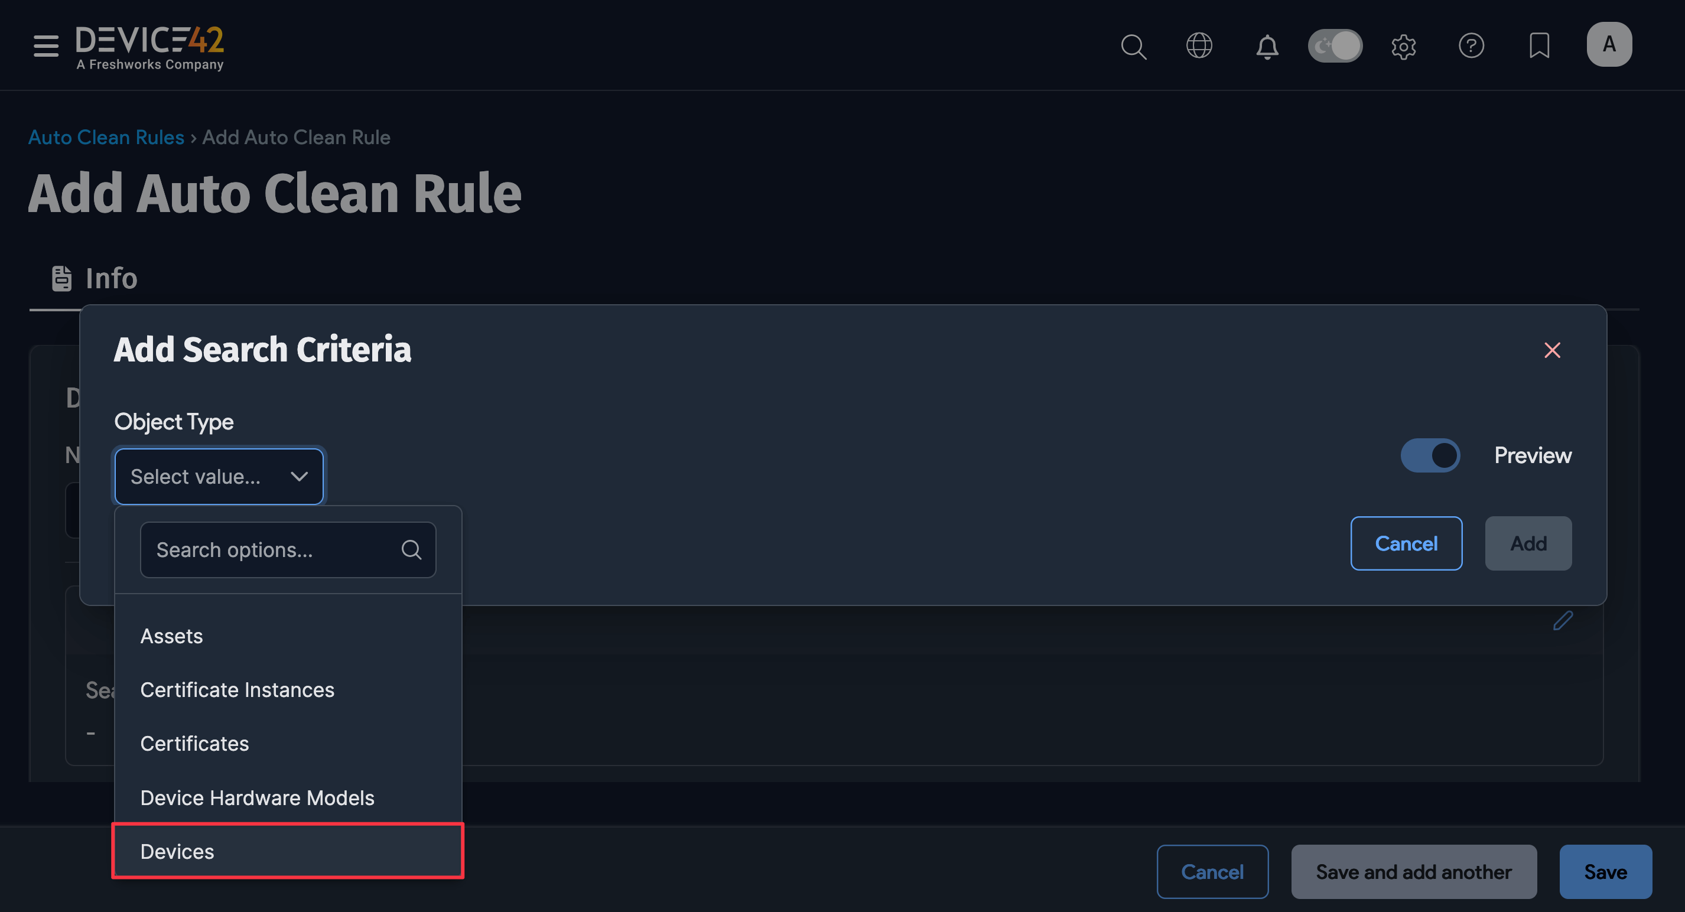Click the bookmarks icon
Image resolution: width=1685 pixels, height=912 pixels.
coord(1540,45)
